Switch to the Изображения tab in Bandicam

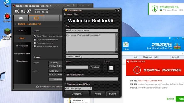[22, 46]
